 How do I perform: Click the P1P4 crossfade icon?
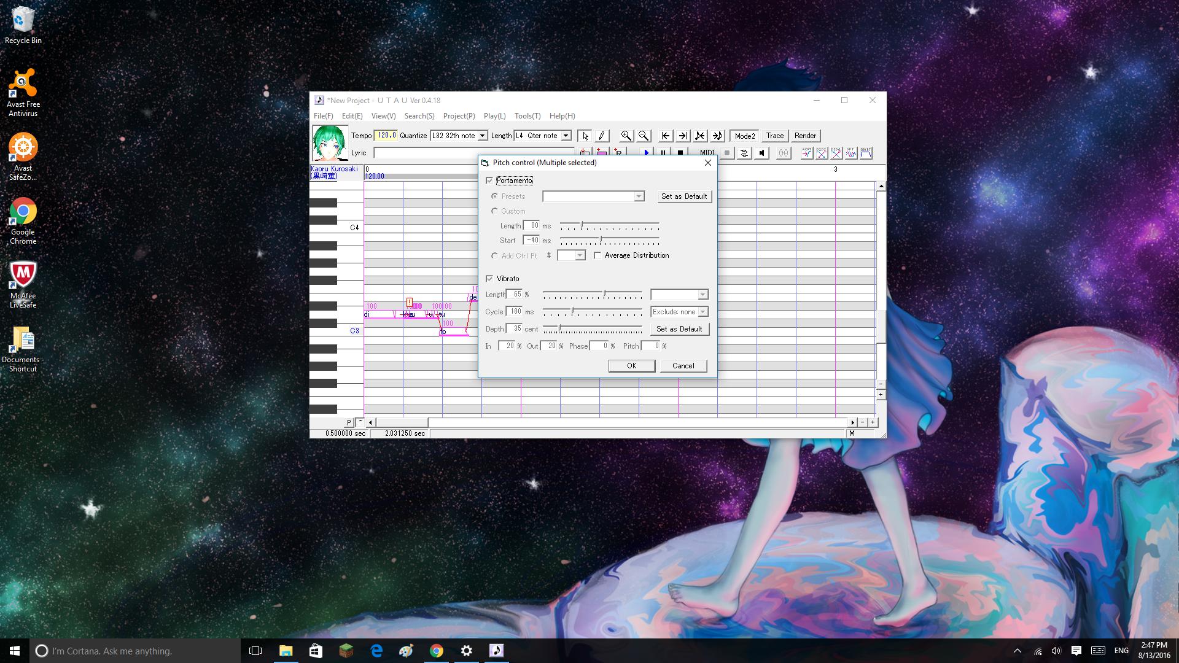click(836, 153)
